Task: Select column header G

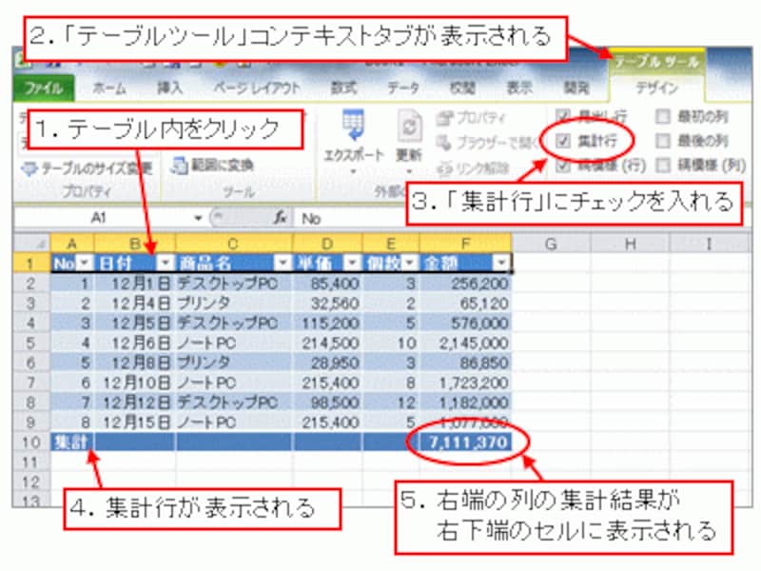Action: point(551,243)
